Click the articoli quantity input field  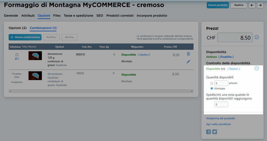[221, 83]
